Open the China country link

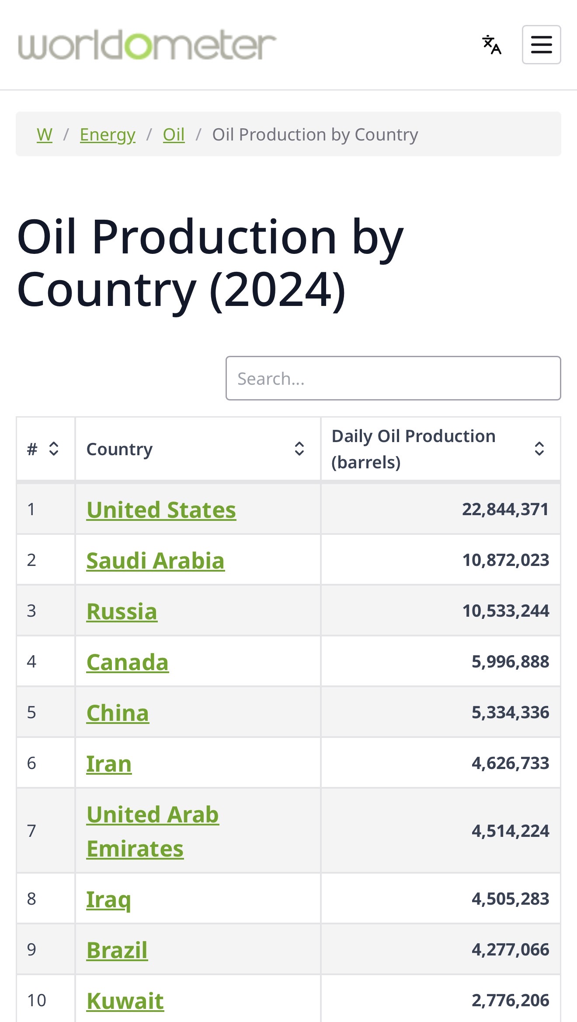tap(118, 713)
